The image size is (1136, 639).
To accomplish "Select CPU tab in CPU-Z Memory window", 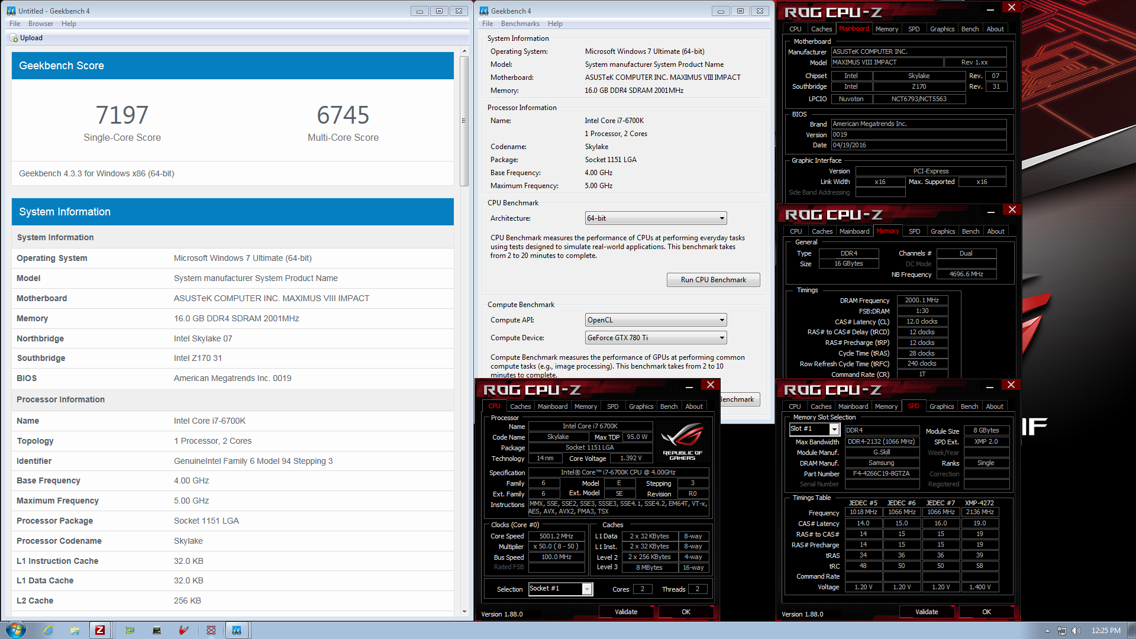I will click(x=796, y=231).
